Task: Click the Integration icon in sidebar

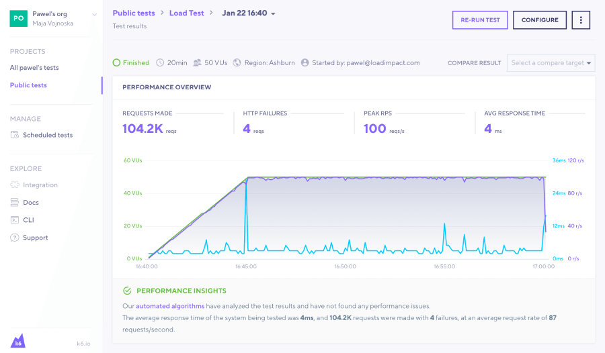Action: [x=15, y=185]
